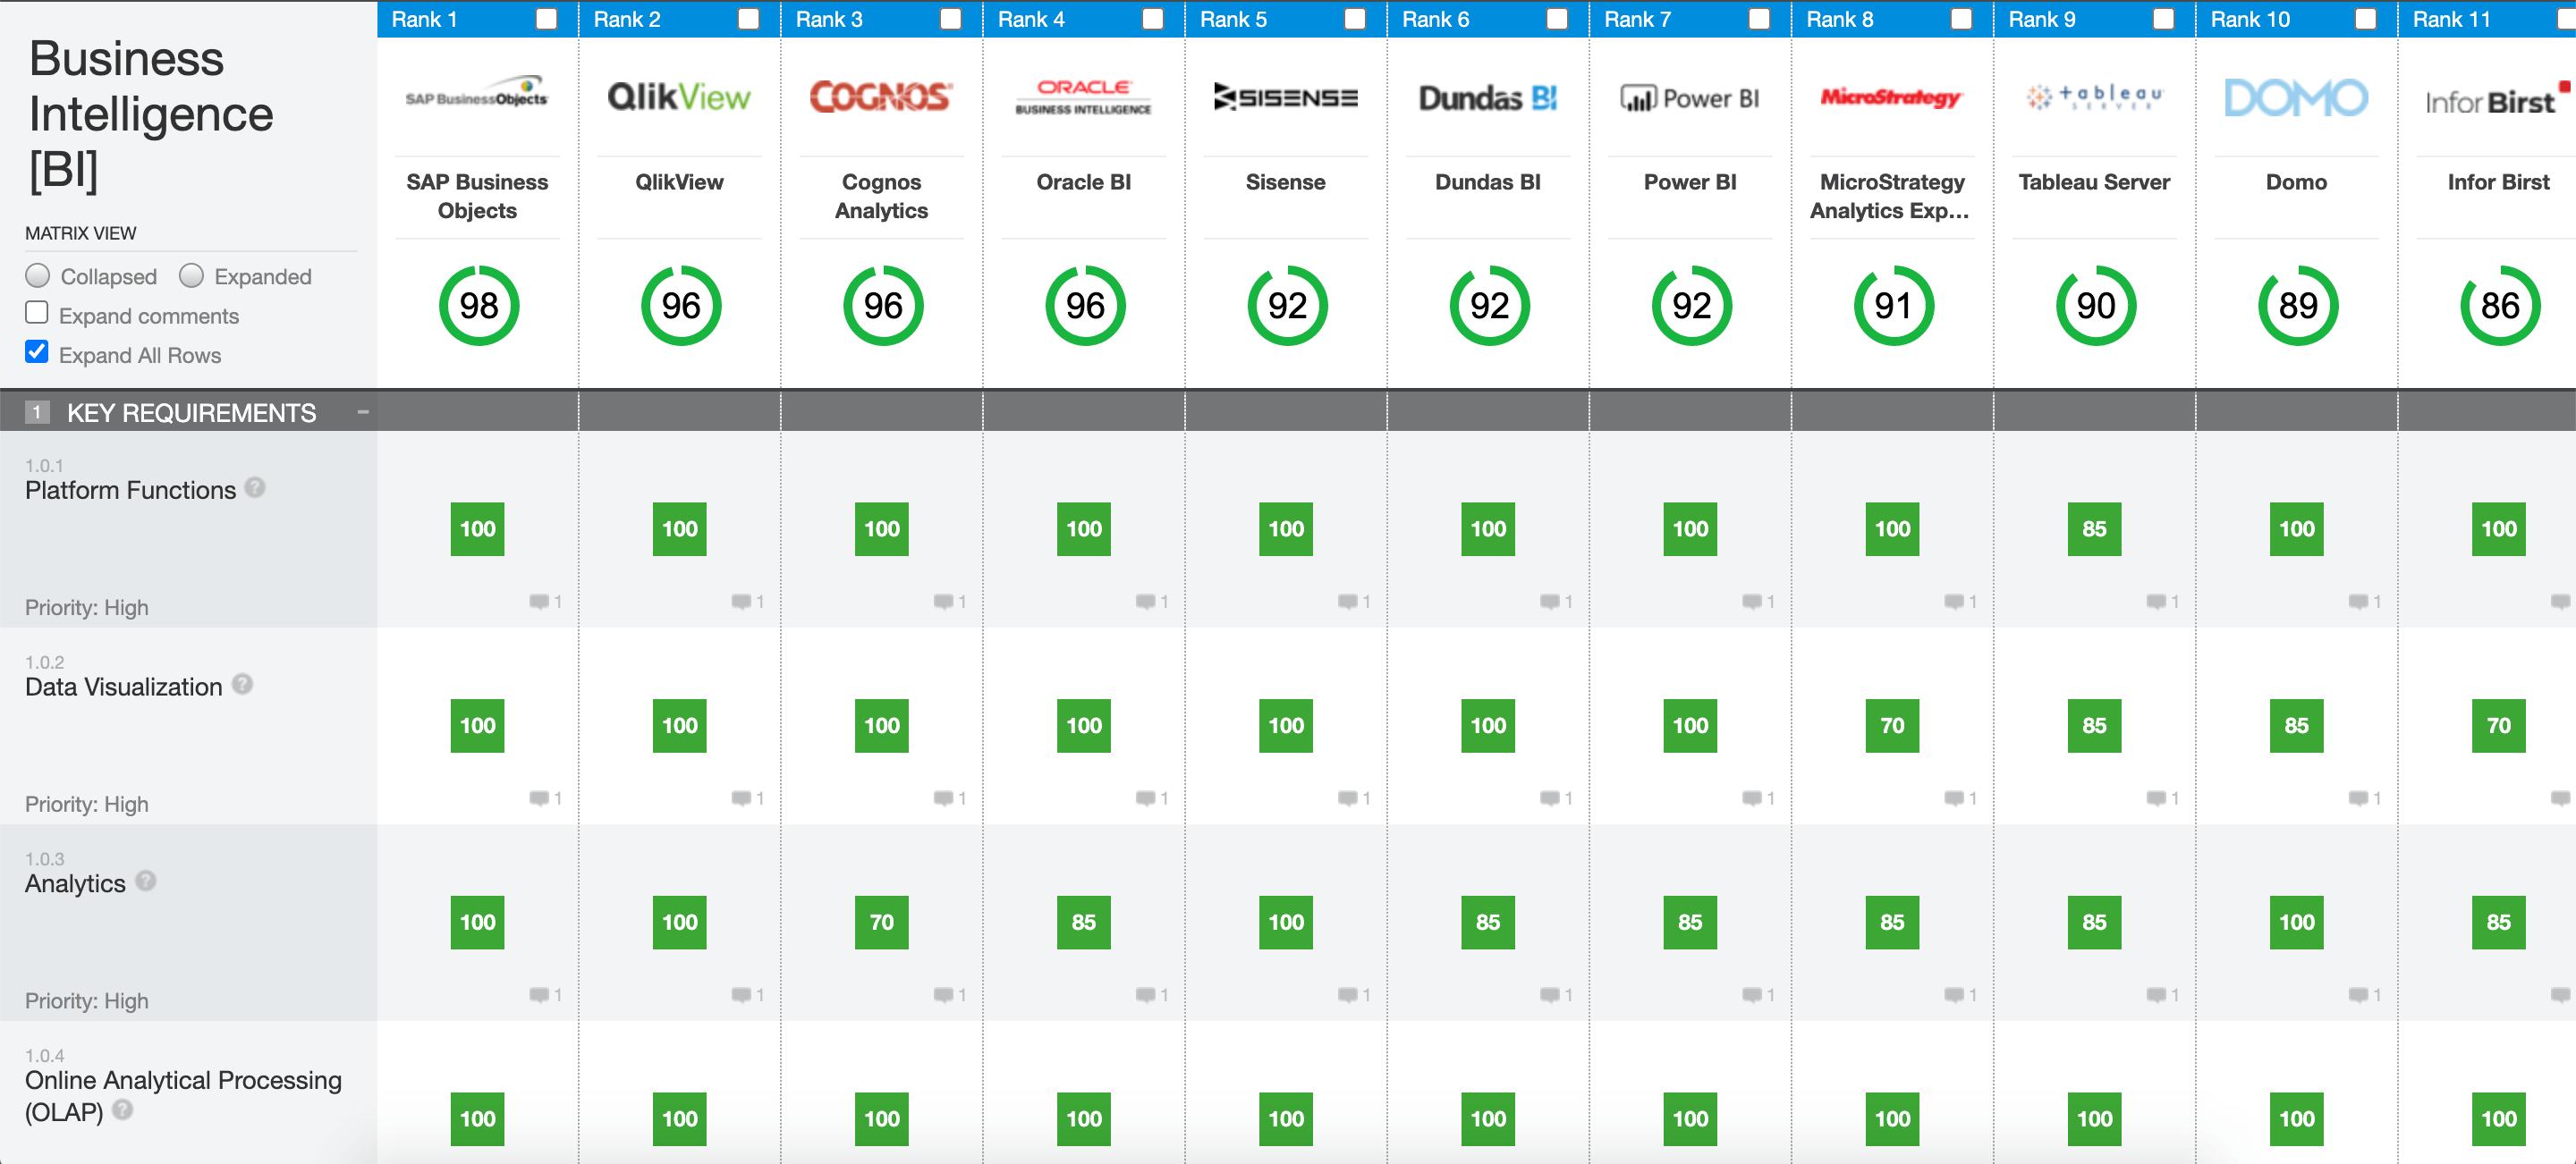This screenshot has width=2576, height=1164.
Task: Open the Cognos Analytics product link
Action: click(x=881, y=196)
